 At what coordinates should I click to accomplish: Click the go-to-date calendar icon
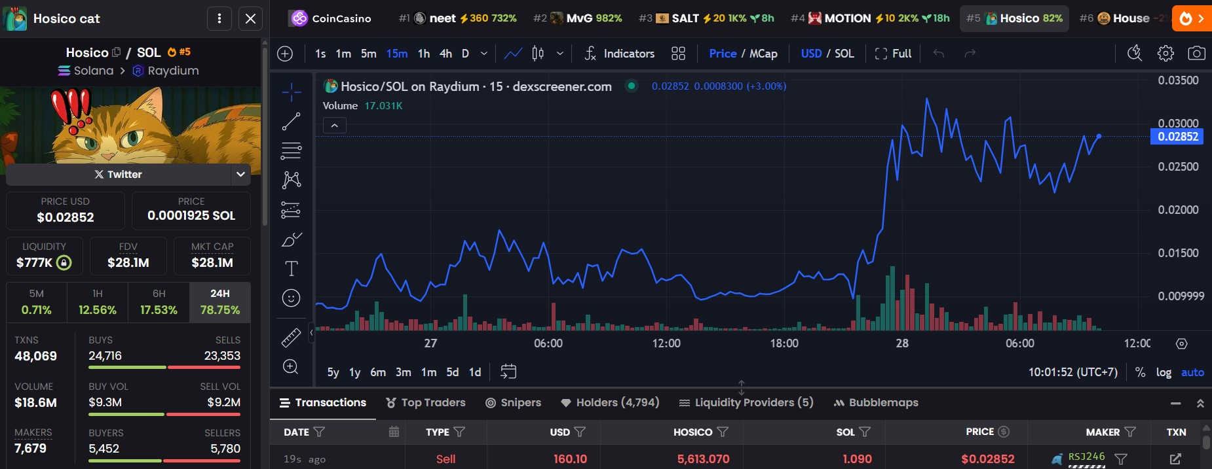[508, 372]
